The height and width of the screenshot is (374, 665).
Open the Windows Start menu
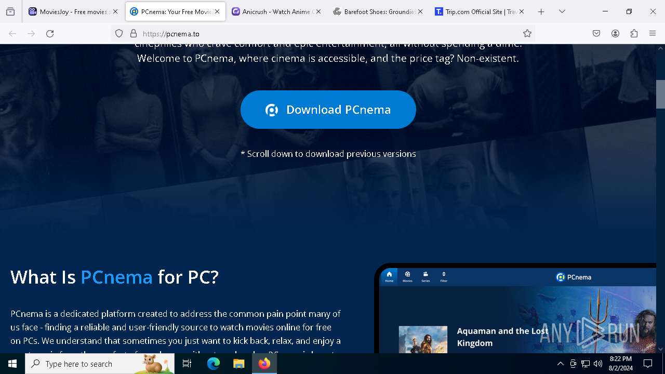12,364
